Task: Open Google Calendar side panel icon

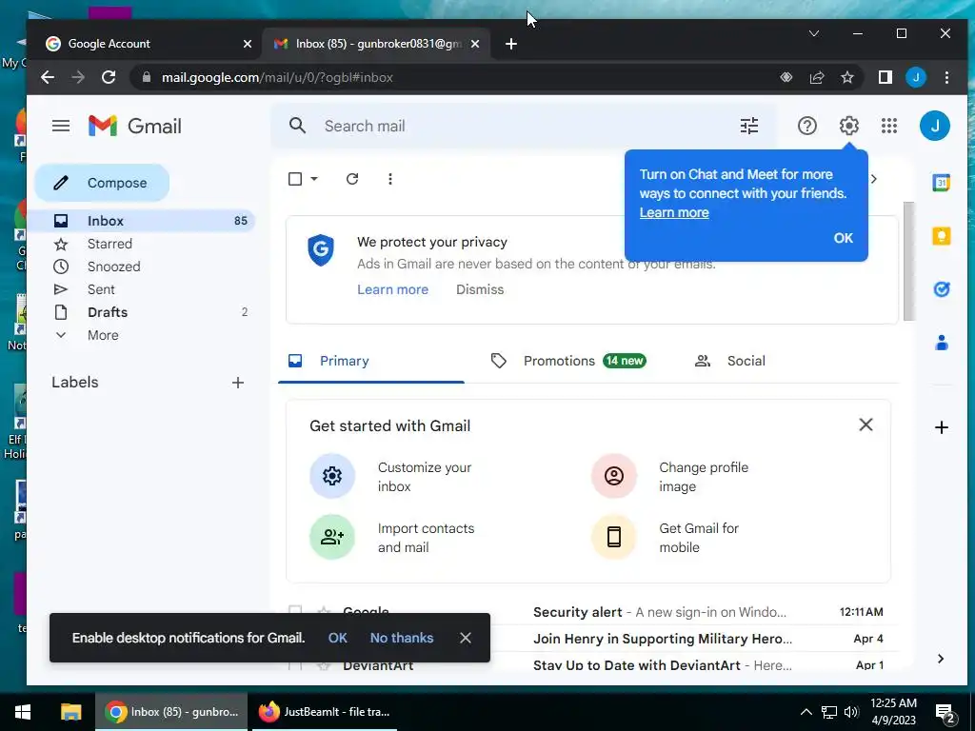Action: (x=942, y=183)
